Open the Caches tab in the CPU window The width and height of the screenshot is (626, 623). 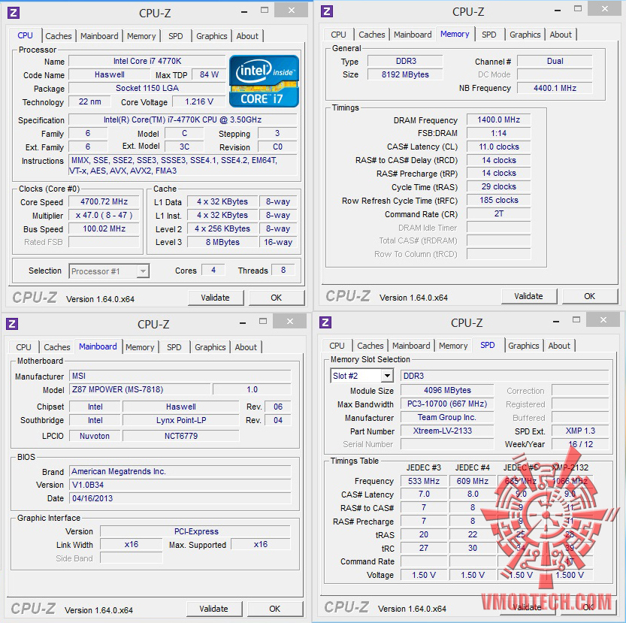coord(59,36)
